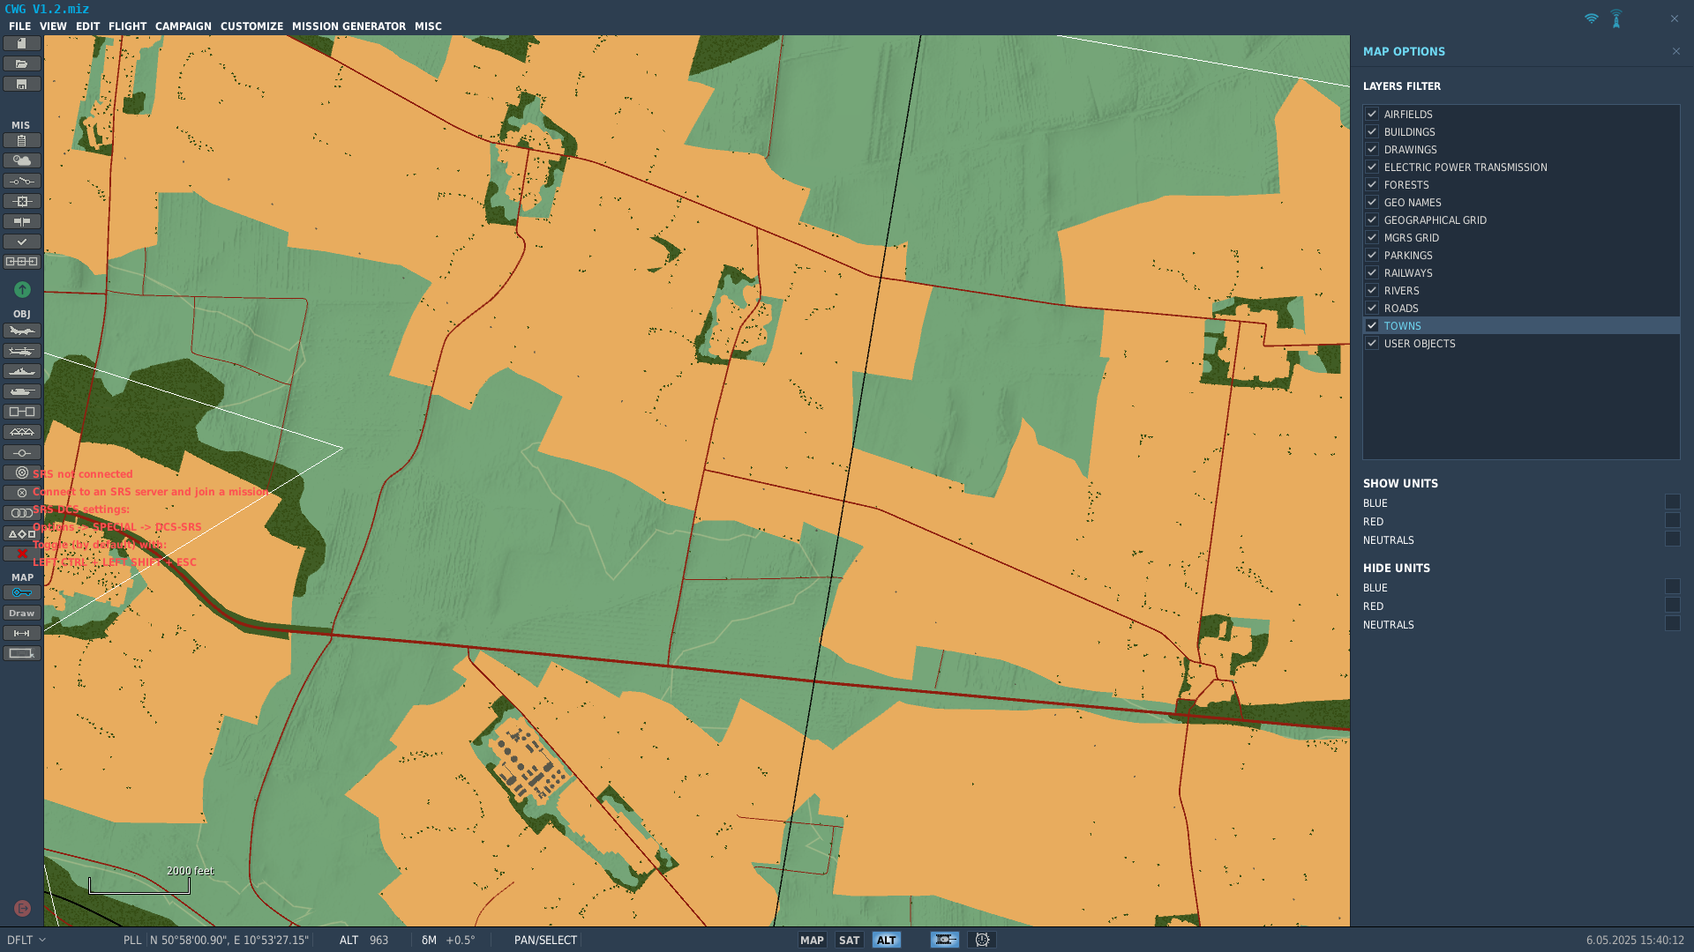Enable Hide Units NEUTRALS checkbox

[1673, 623]
